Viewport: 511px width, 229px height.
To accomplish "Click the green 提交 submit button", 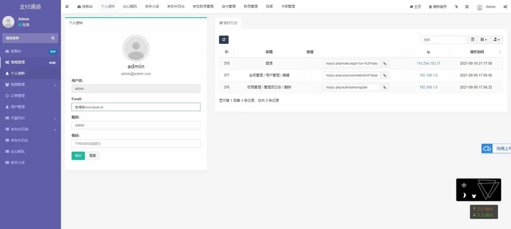I will pyautogui.click(x=78, y=156).
